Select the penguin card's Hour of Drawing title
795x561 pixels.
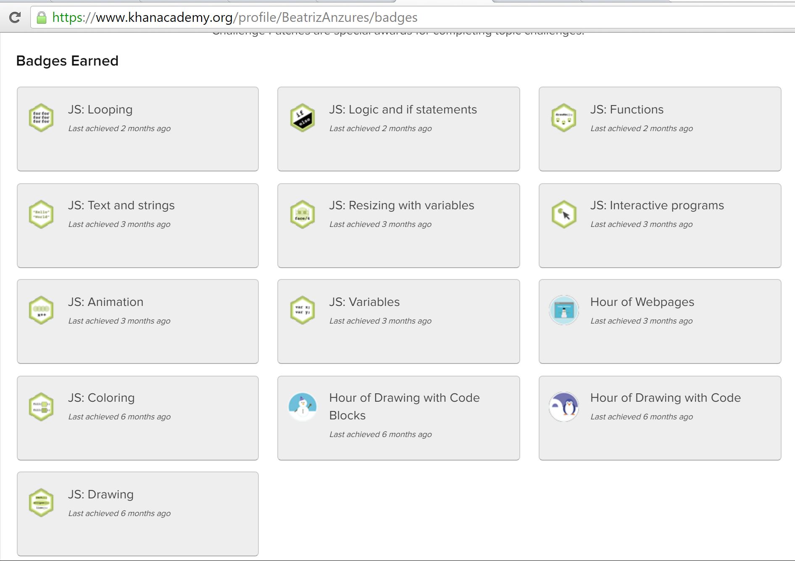coord(666,398)
